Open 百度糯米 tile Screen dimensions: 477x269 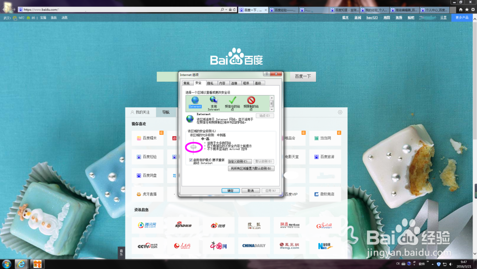click(x=147, y=138)
